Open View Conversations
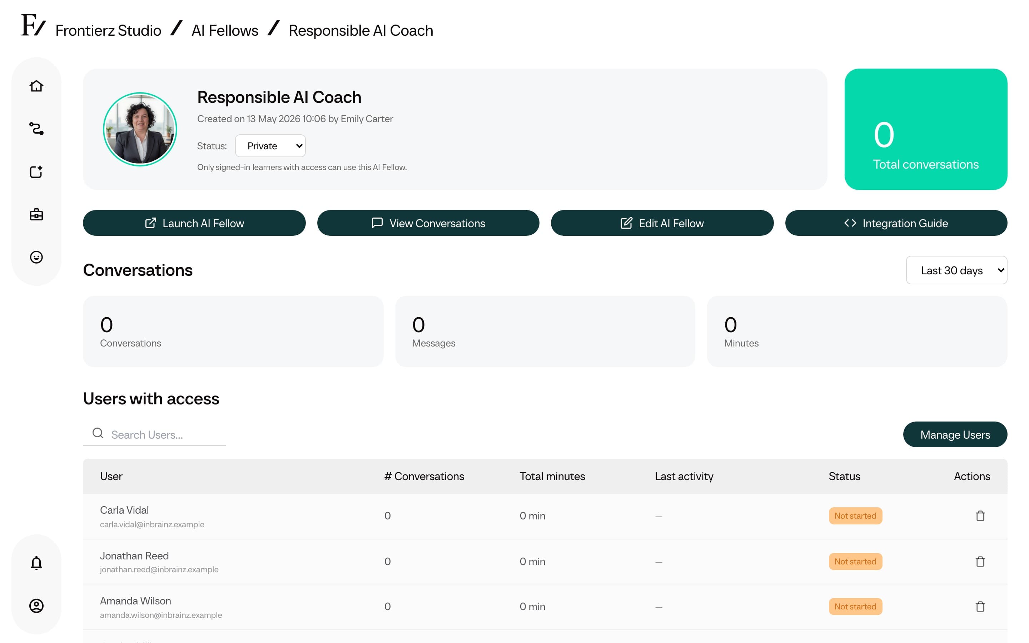This screenshot has width=1029, height=643. click(x=428, y=223)
